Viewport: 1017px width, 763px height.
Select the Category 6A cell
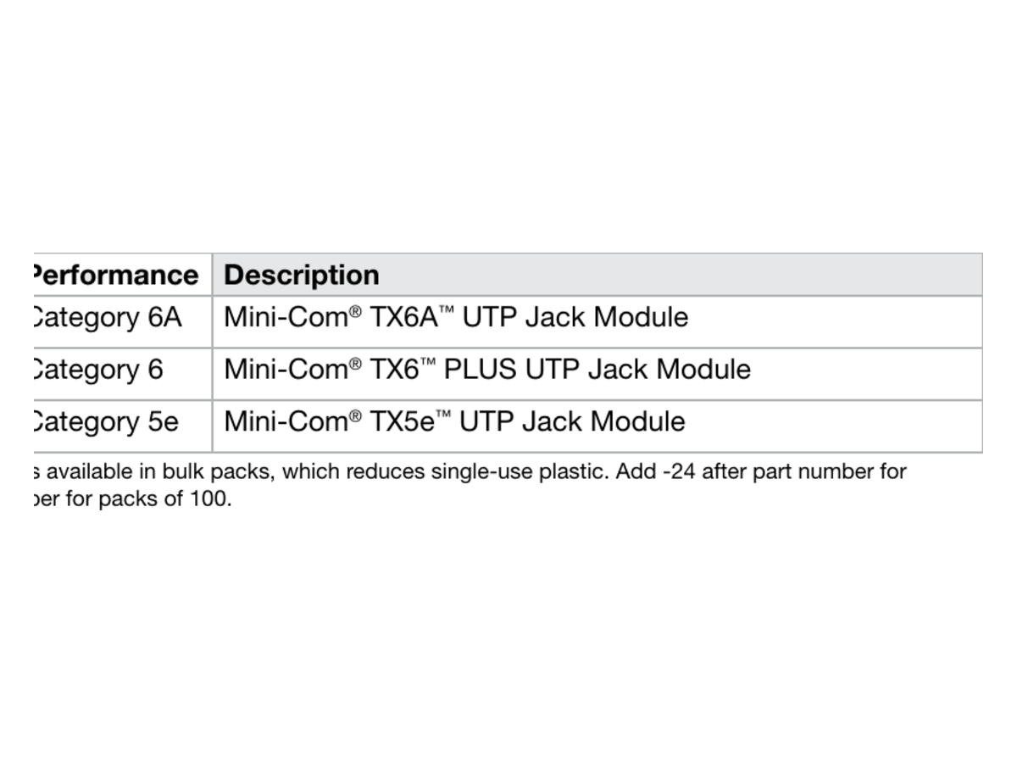click(x=121, y=322)
